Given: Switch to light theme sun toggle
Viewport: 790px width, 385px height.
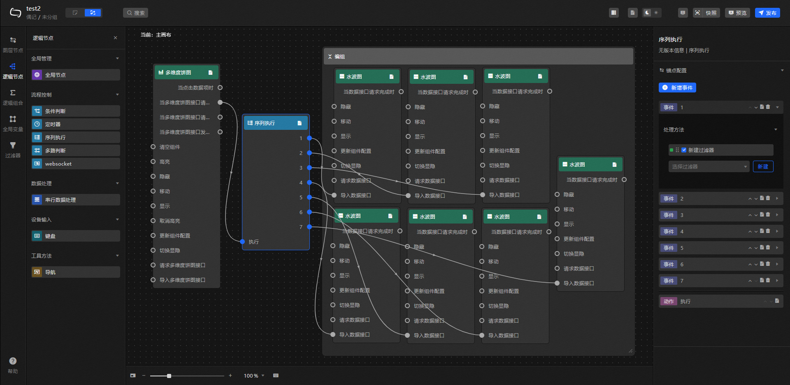Looking at the screenshot, I should click(x=656, y=13).
